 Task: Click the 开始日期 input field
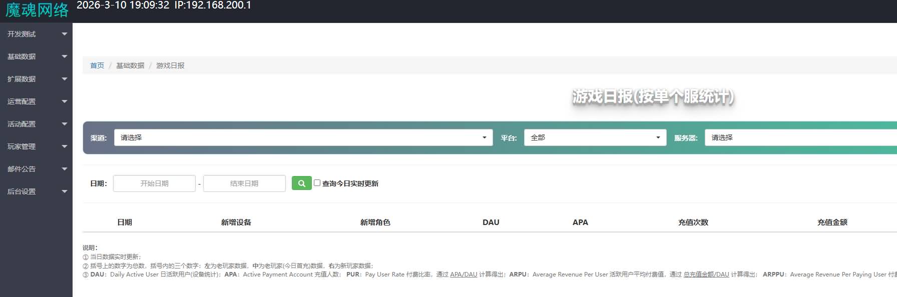tap(154, 183)
